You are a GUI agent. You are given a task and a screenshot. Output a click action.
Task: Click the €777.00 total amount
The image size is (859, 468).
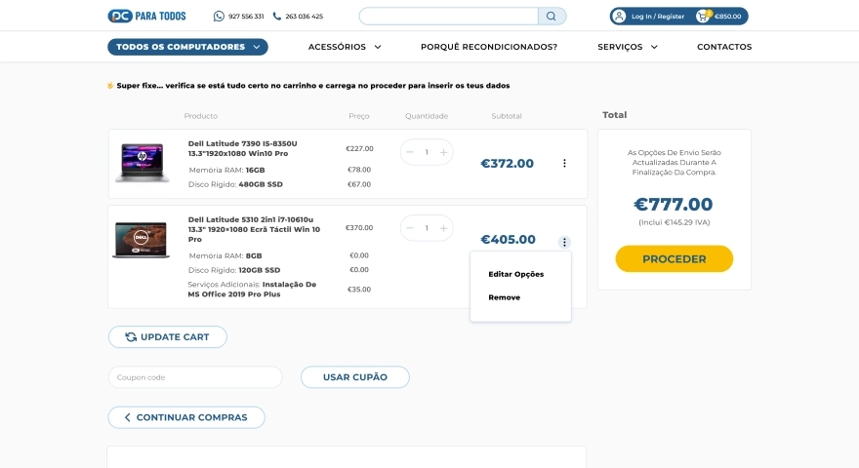pos(674,204)
